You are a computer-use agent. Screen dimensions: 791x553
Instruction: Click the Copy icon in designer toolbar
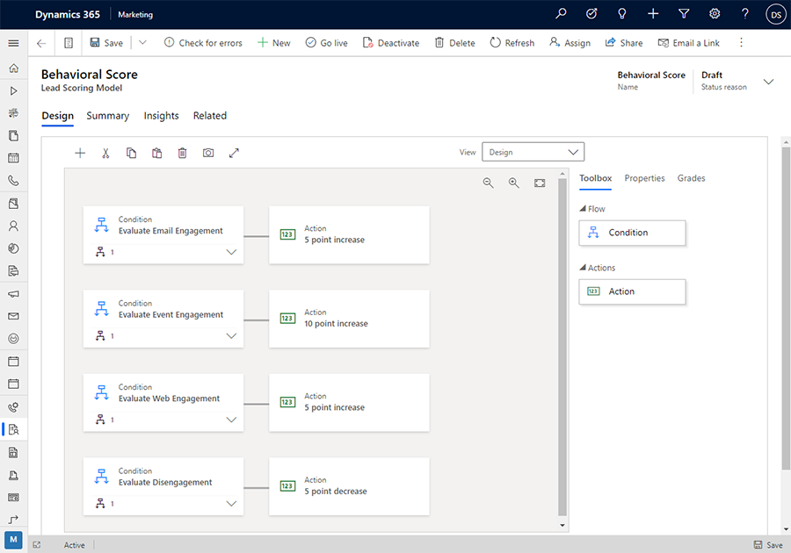(x=131, y=153)
